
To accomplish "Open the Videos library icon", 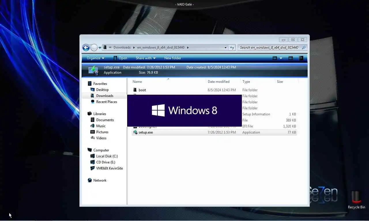I will coord(93,138).
